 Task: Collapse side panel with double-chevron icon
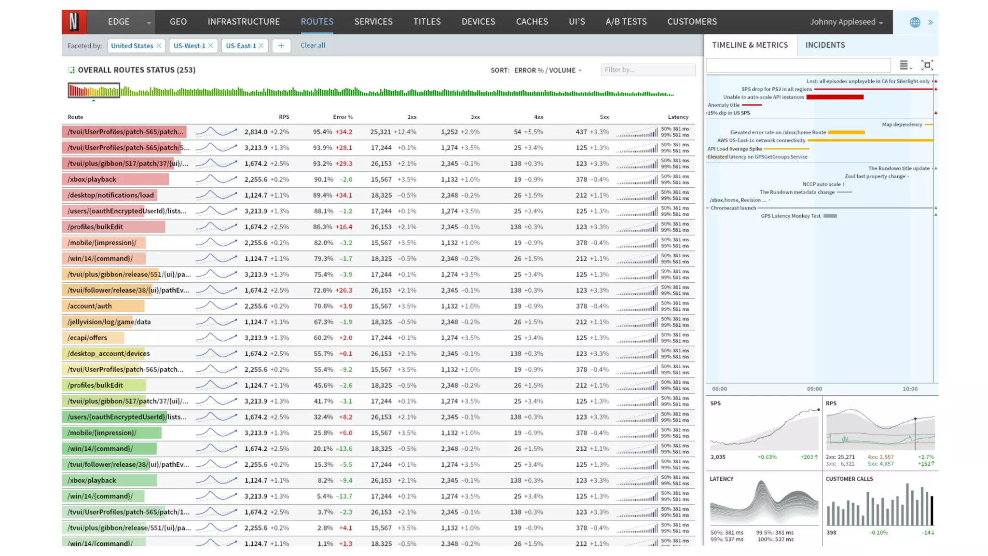tap(931, 22)
